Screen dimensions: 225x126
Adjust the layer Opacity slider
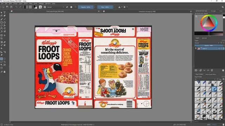[x=209, y=45]
